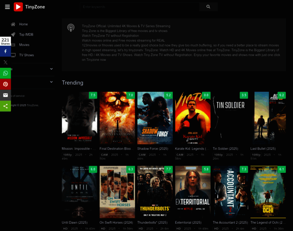The image size is (293, 231).
Task: Open Movies section
Action: pos(24,45)
